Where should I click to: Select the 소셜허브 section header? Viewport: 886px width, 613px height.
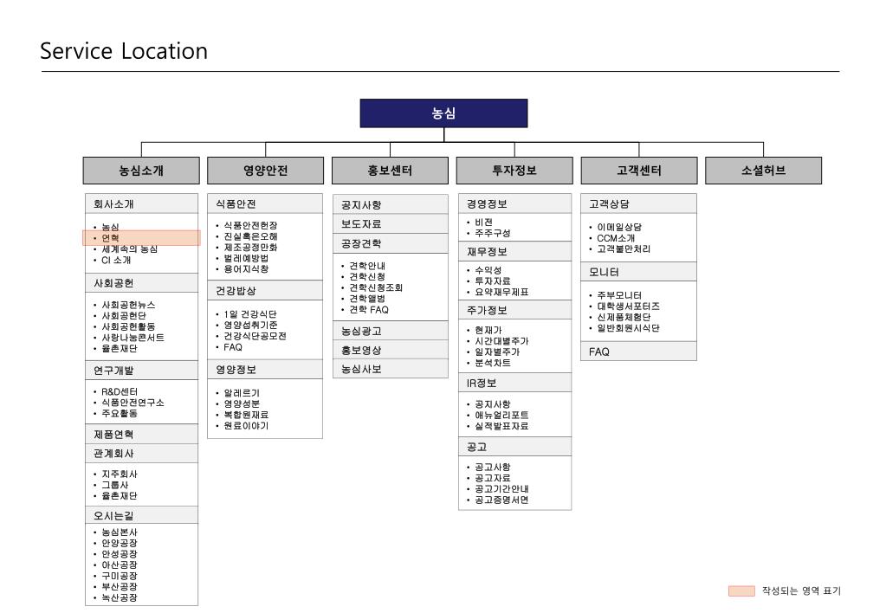coord(763,170)
